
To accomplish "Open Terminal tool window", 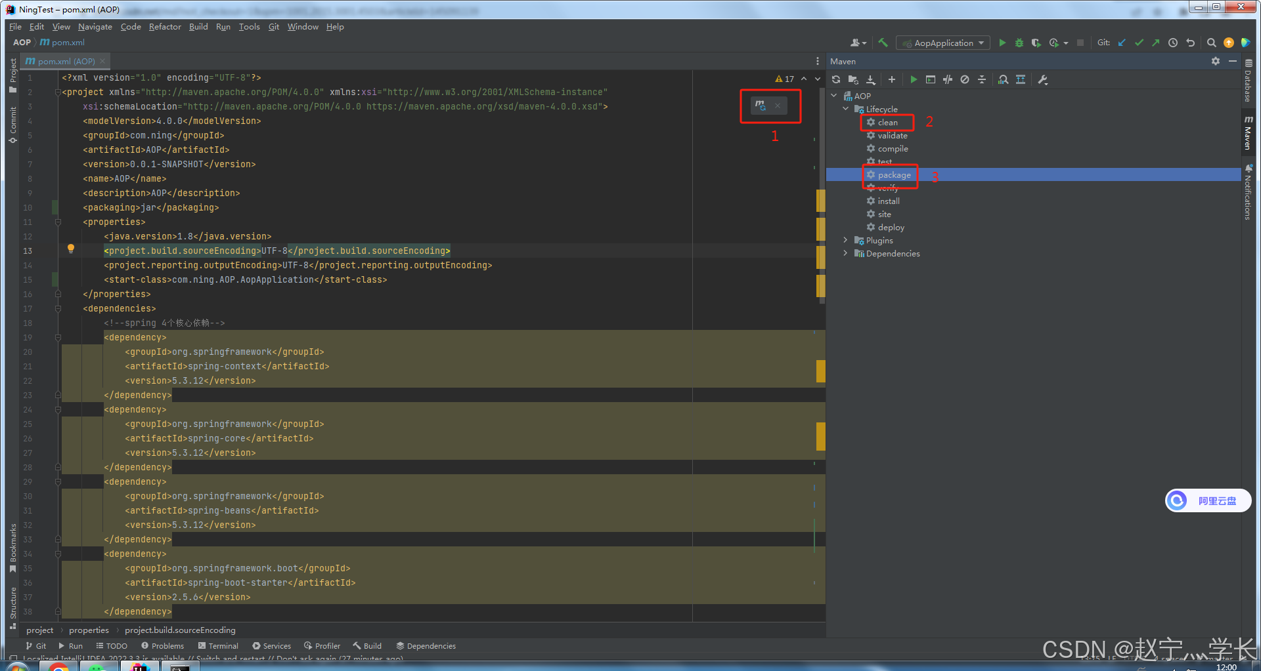I will pos(218,646).
